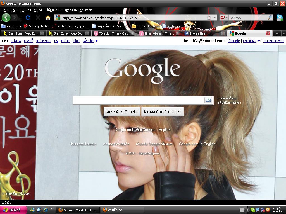286x214 pixels.
Task: Open the list all tabs dropdown
Action: (284, 33)
